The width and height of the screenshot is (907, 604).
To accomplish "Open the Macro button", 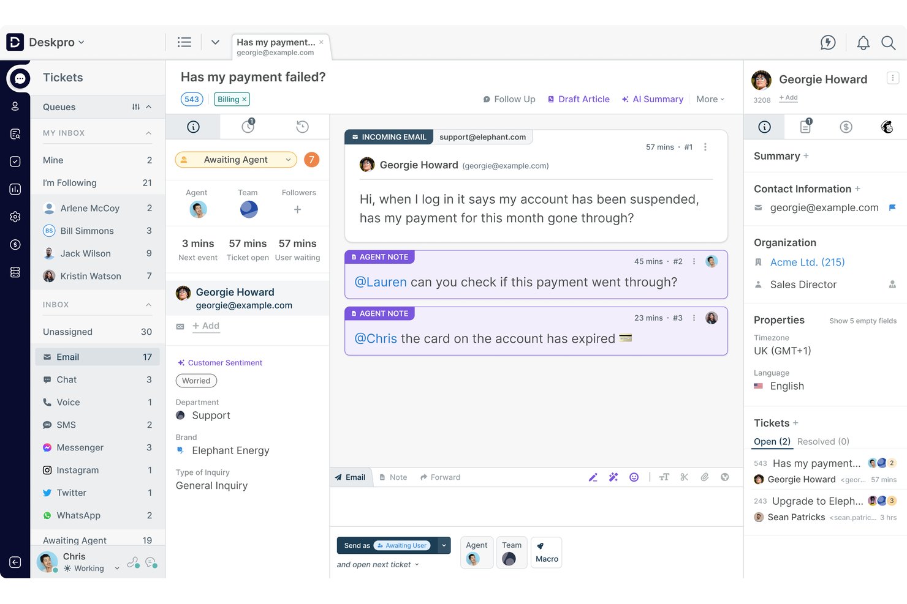I will (547, 553).
